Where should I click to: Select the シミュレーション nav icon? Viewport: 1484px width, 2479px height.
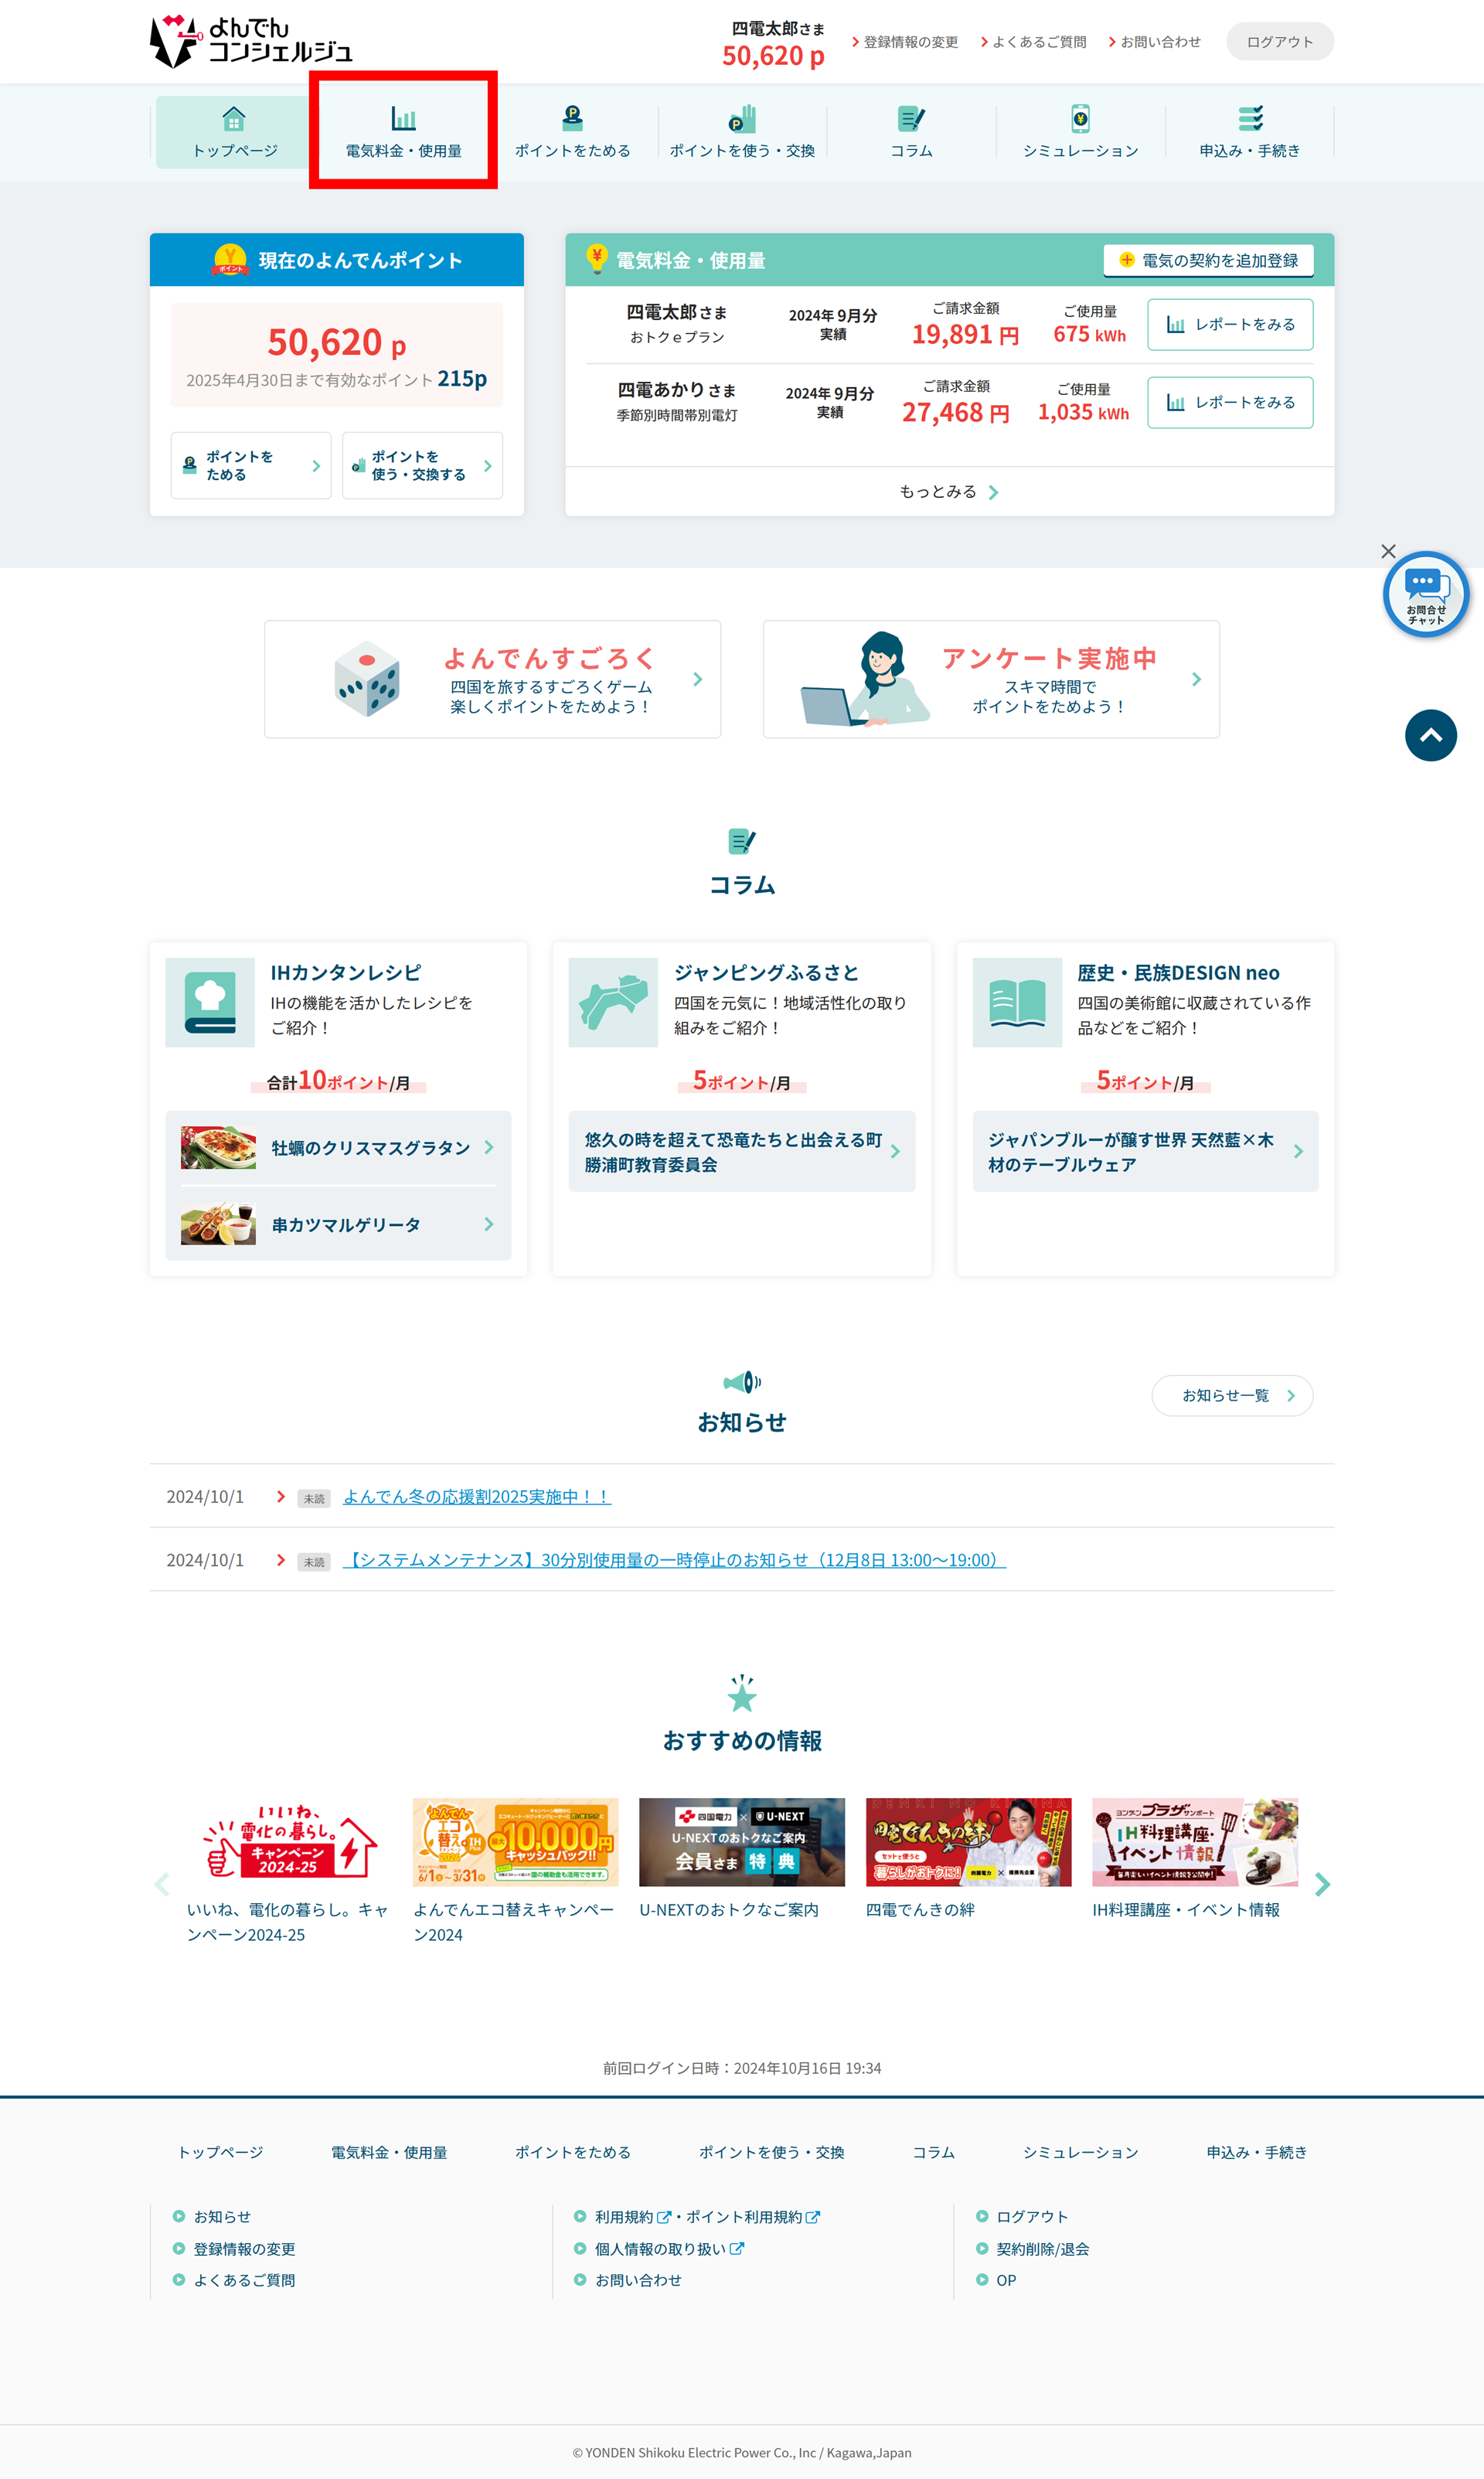pos(1080,118)
